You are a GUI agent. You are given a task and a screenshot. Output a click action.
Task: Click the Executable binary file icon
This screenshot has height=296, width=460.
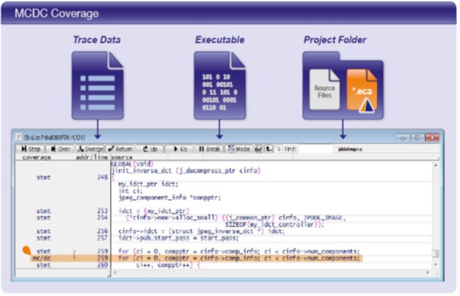point(220,85)
